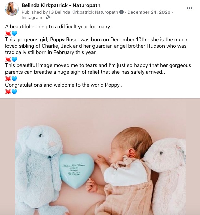
Task: Click the Instagram source link
Action: click(x=32, y=18)
